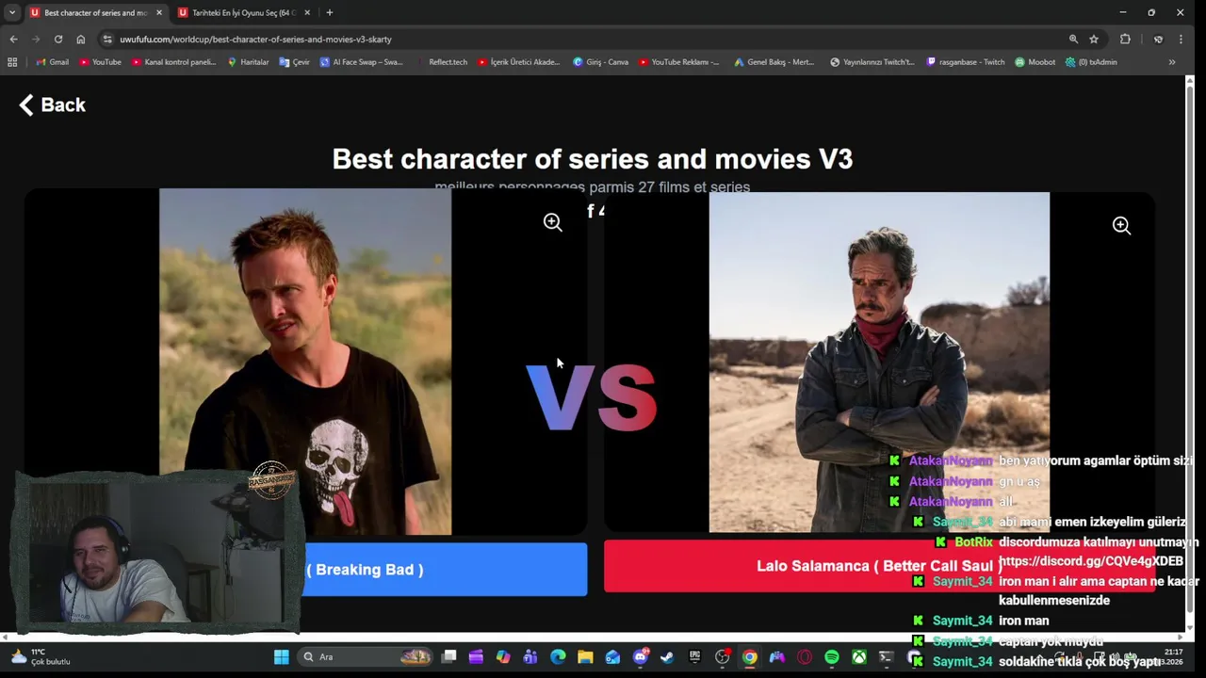Reload the page with refresh icon
1206x678 pixels.
[58, 39]
